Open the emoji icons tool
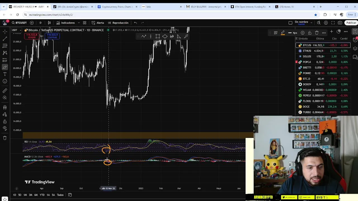Image resolution: width=358 pixels, height=201 pixels. [5, 81]
